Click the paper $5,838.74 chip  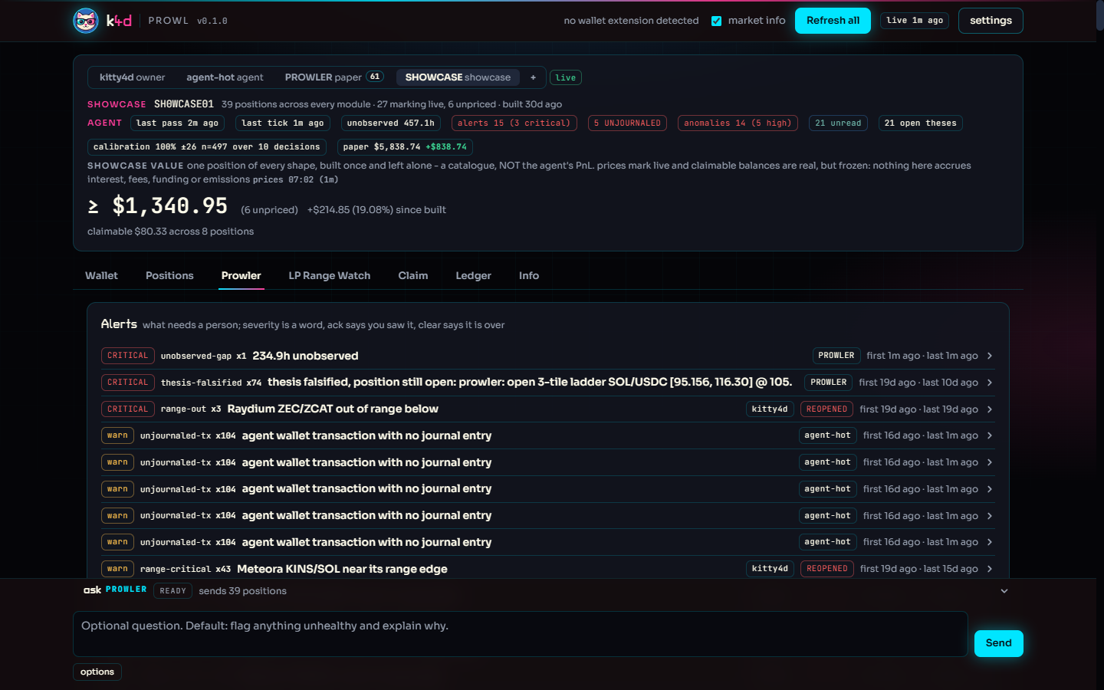405,146
